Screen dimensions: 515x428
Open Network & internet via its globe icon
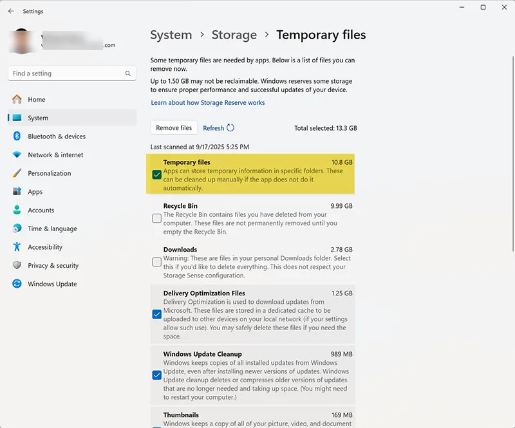click(x=16, y=154)
